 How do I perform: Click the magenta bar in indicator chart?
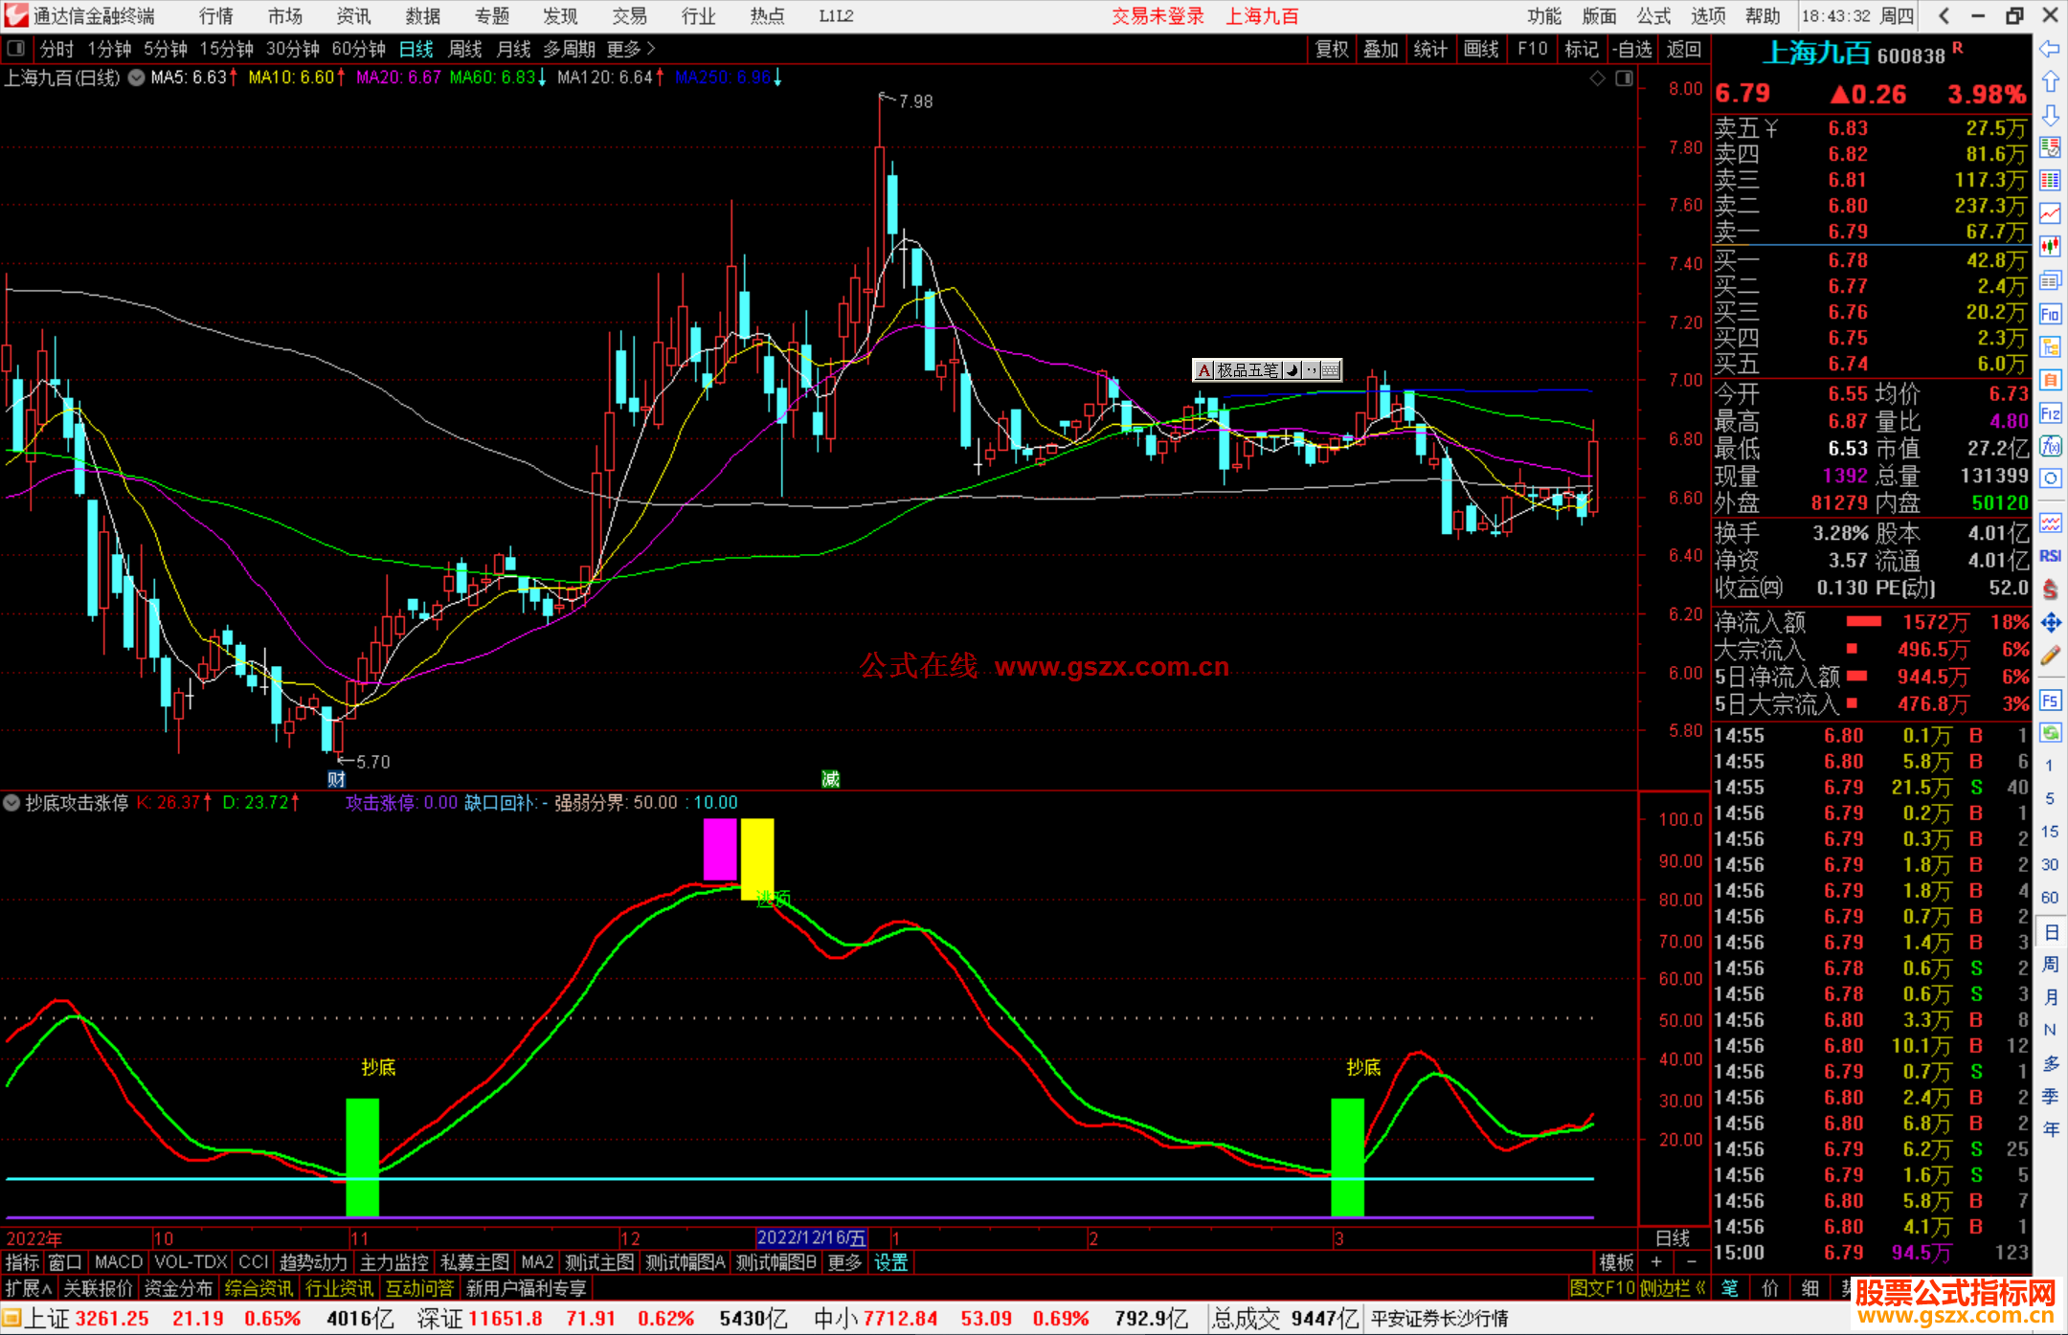pos(720,849)
